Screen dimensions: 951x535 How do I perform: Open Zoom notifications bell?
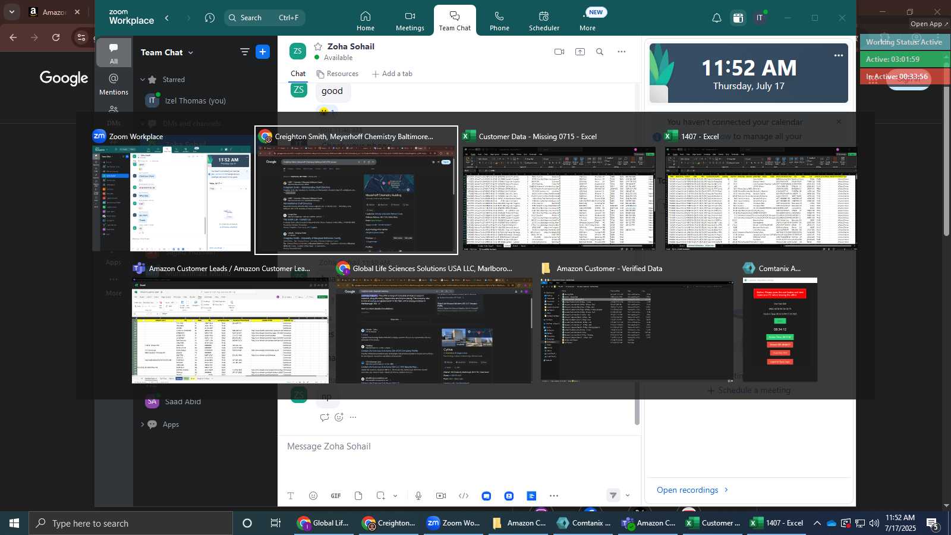717,18
